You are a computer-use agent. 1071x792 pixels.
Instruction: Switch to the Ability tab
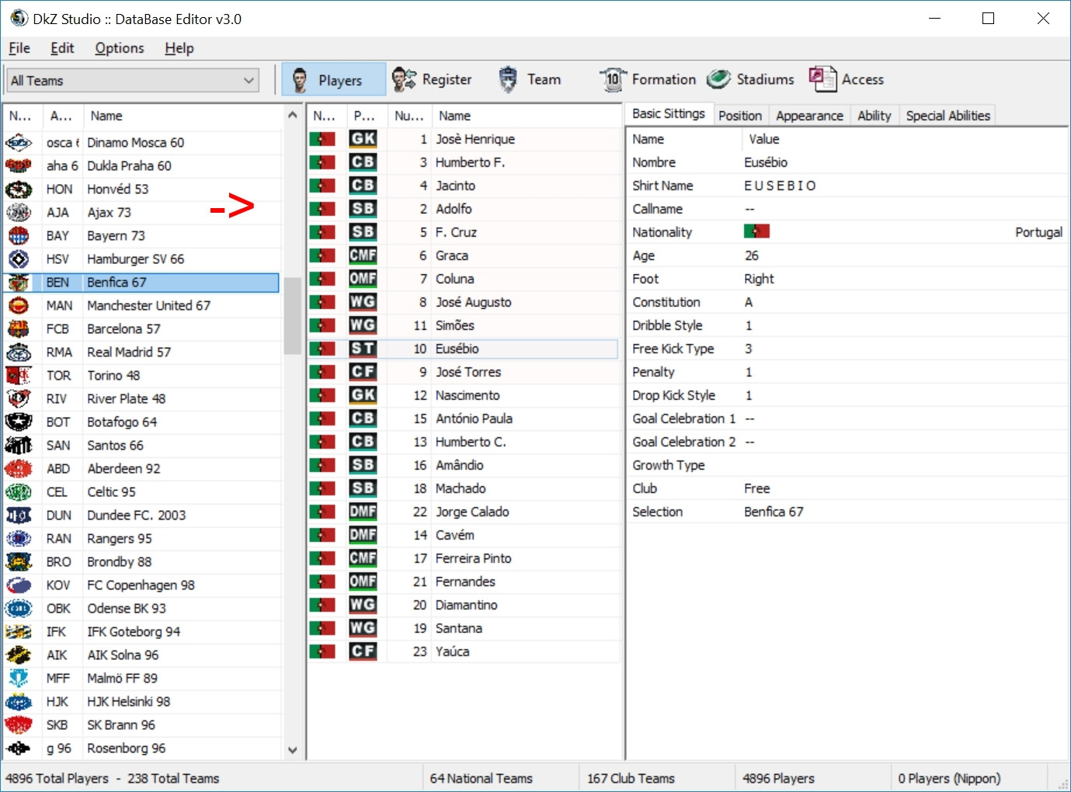tap(875, 116)
